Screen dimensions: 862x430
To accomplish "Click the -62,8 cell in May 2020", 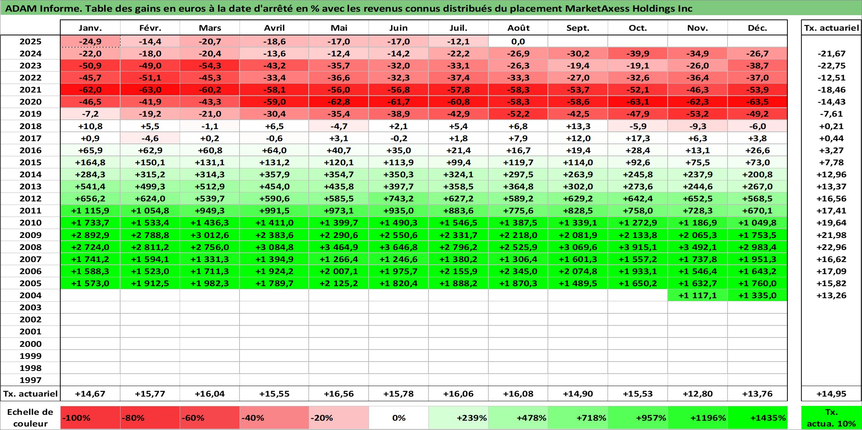I will pos(339,102).
